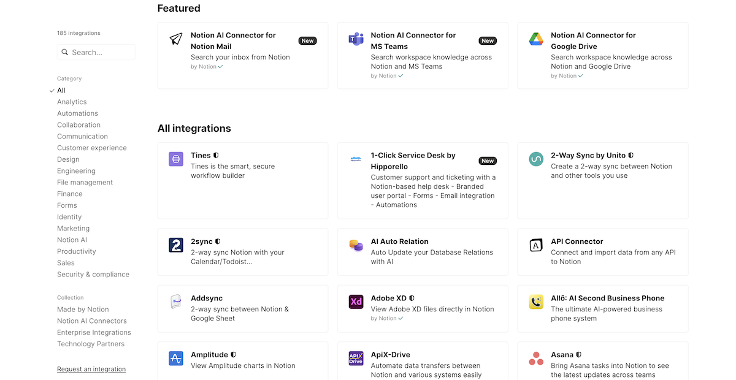The image size is (736, 380).
Task: Click the MS Teams icon in Featured section
Action: pyautogui.click(x=356, y=39)
